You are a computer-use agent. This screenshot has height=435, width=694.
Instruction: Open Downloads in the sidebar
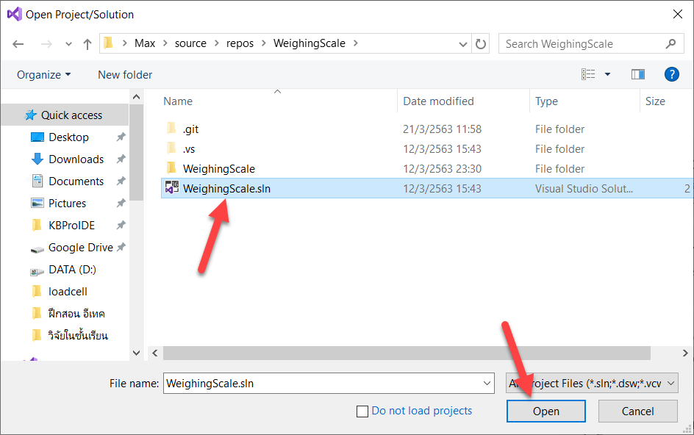coord(76,159)
